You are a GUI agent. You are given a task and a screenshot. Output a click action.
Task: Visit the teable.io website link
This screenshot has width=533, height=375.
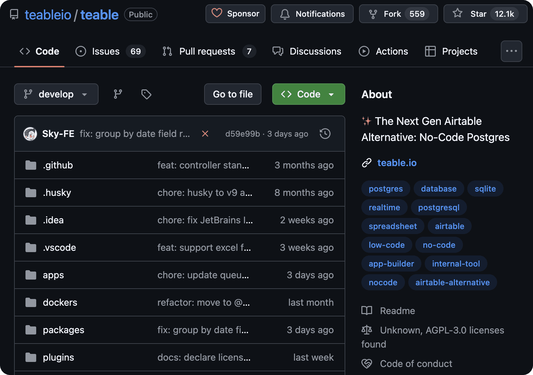(x=397, y=163)
